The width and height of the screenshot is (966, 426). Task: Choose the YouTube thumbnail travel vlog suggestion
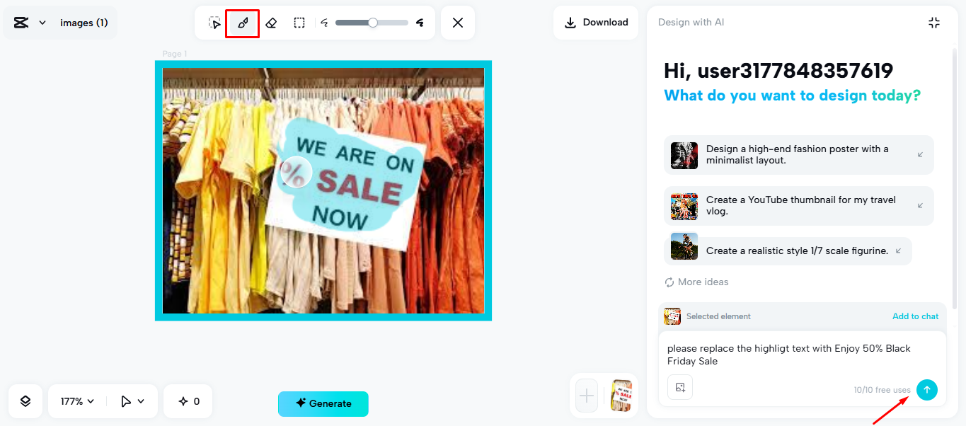click(x=799, y=205)
